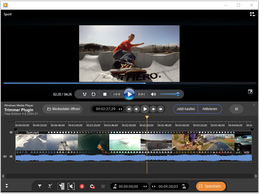259x194 pixels.
Task: Mute the Media Player speaker icon
Action: click(x=153, y=94)
